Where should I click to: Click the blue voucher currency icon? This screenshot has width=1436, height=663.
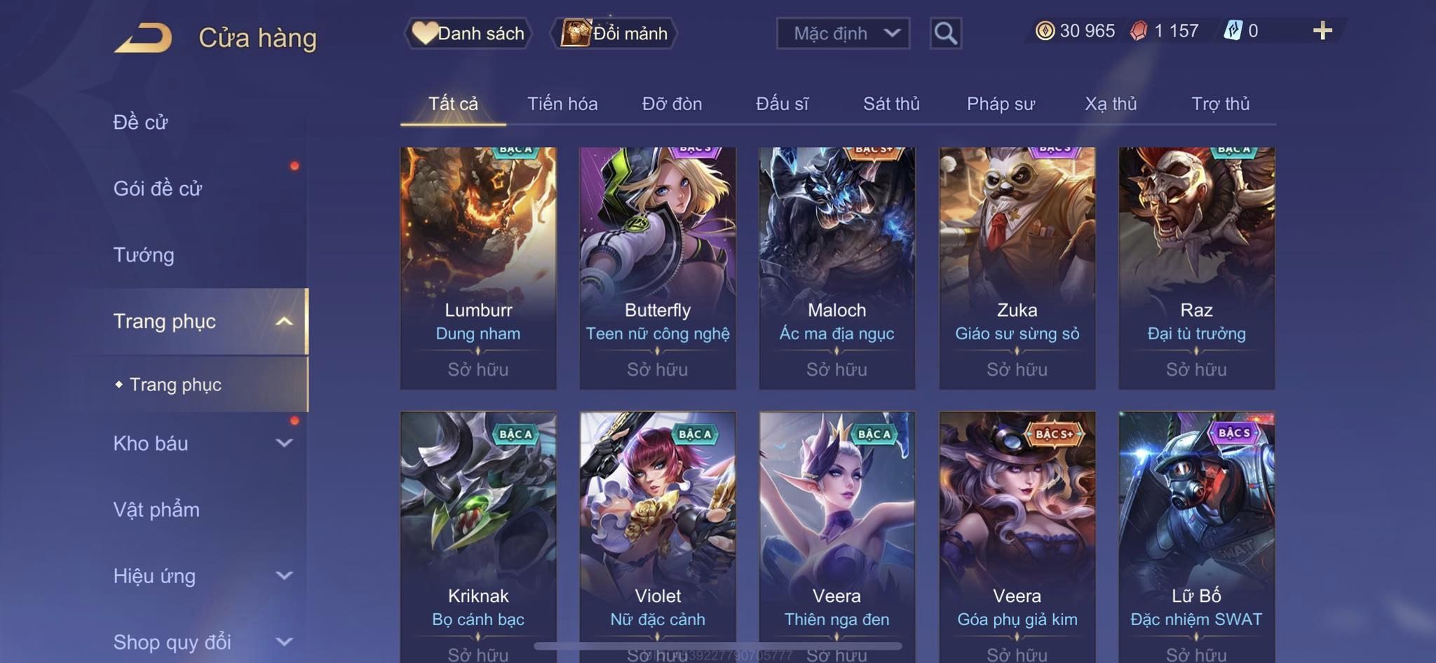point(1233,31)
